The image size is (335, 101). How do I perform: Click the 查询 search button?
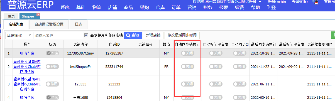(133, 35)
